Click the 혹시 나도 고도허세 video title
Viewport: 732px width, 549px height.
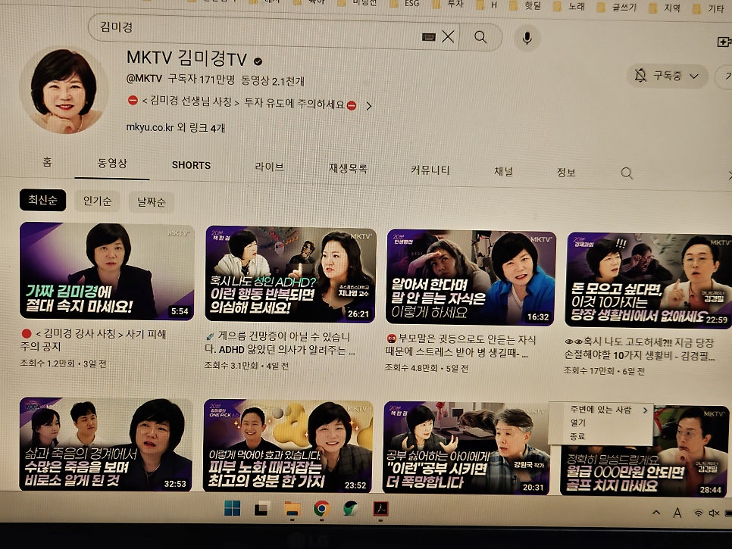click(x=640, y=349)
